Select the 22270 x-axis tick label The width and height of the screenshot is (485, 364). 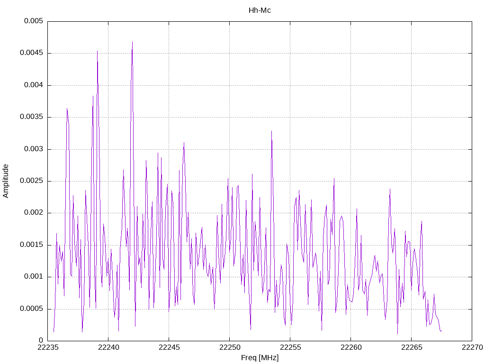472,347
